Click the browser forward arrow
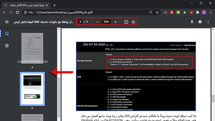The height and width of the screenshot is (121, 215). click(11, 12)
